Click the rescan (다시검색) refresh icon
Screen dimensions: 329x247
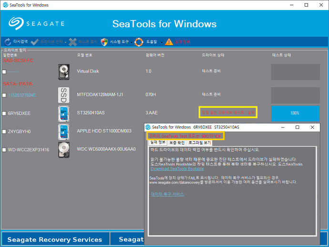8,42
